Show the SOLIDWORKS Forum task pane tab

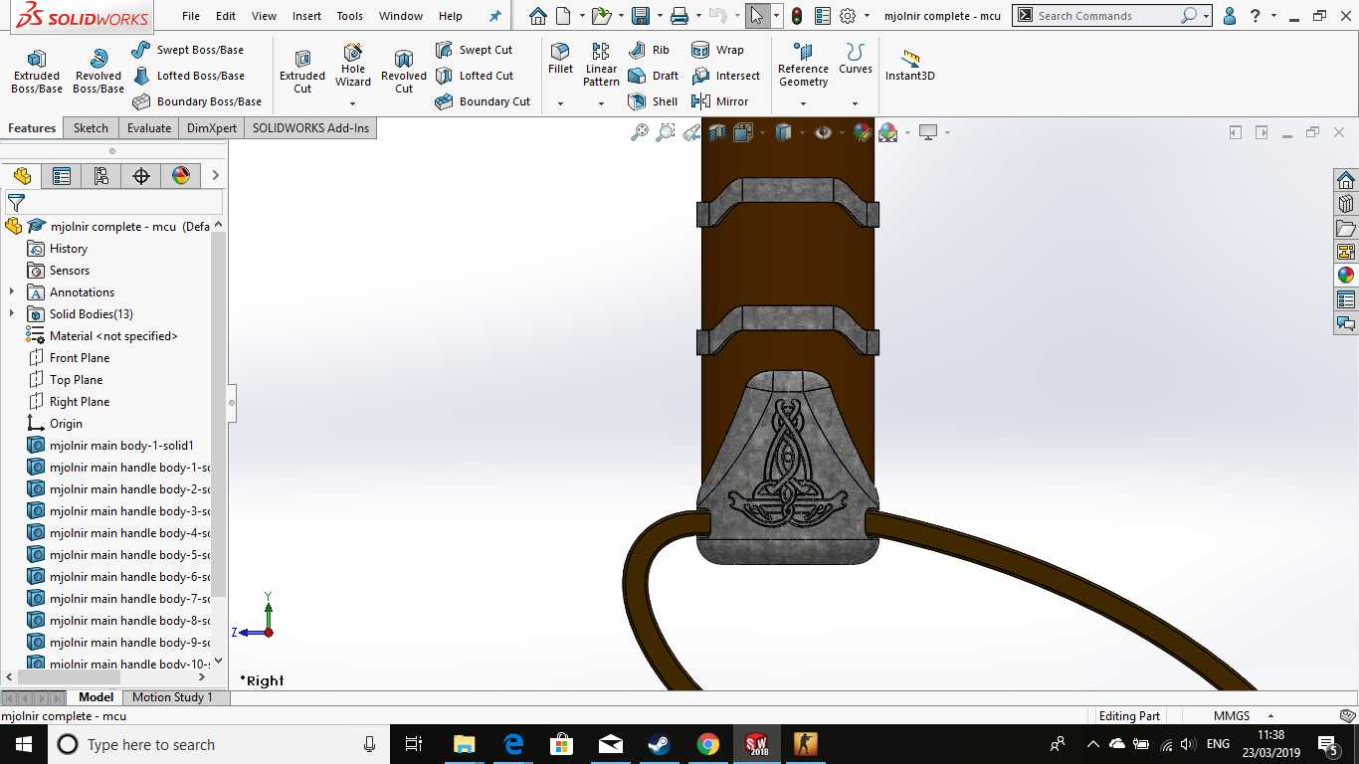click(1346, 323)
